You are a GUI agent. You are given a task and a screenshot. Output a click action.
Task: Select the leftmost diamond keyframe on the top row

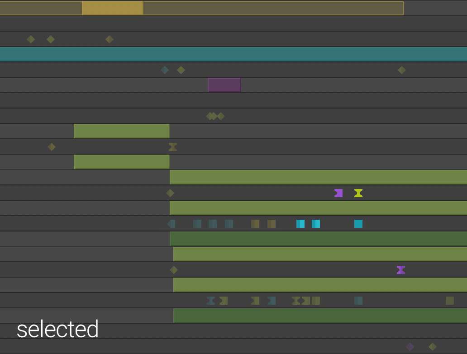tap(31, 39)
